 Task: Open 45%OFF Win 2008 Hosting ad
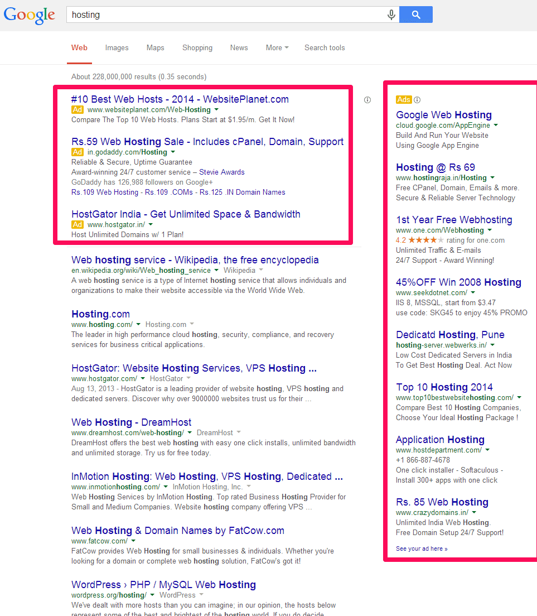(x=458, y=282)
